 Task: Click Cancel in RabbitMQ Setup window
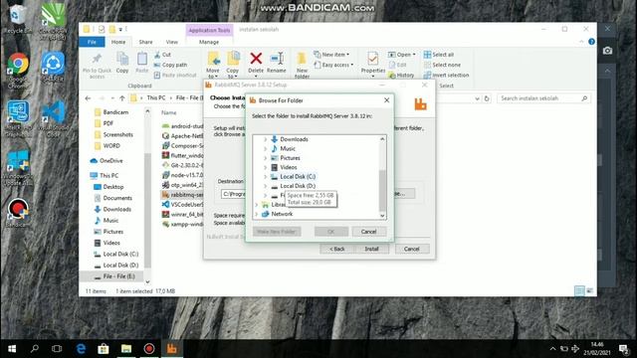(x=411, y=249)
